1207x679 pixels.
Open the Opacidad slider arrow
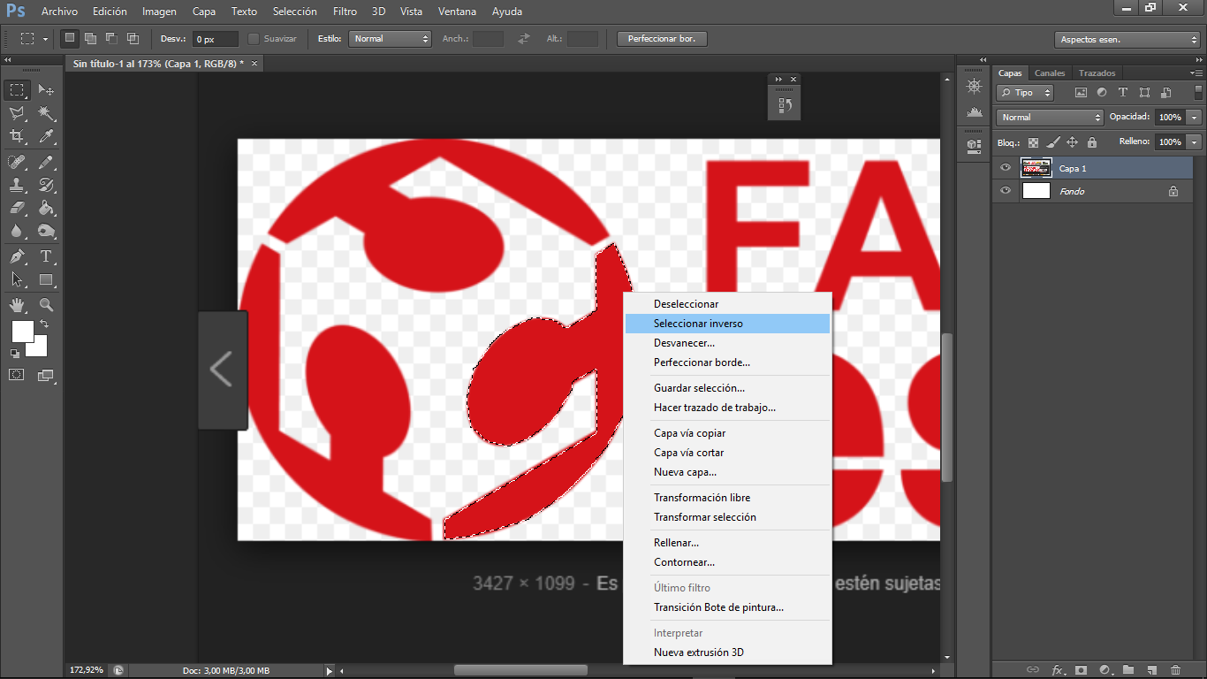(1195, 117)
